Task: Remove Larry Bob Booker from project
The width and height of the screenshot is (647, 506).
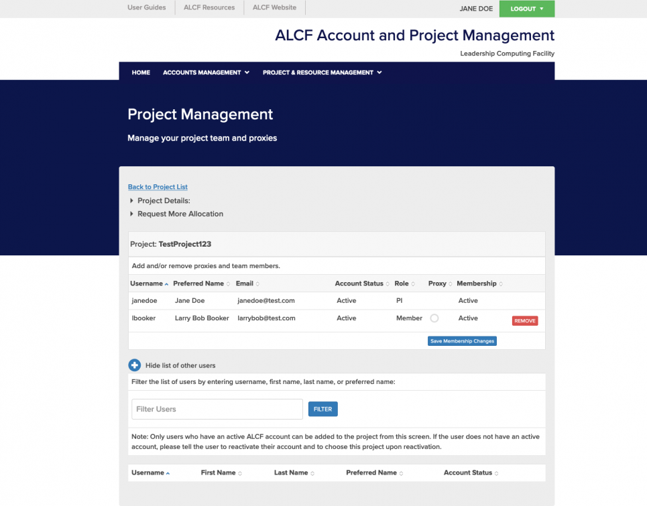Action: [524, 321]
